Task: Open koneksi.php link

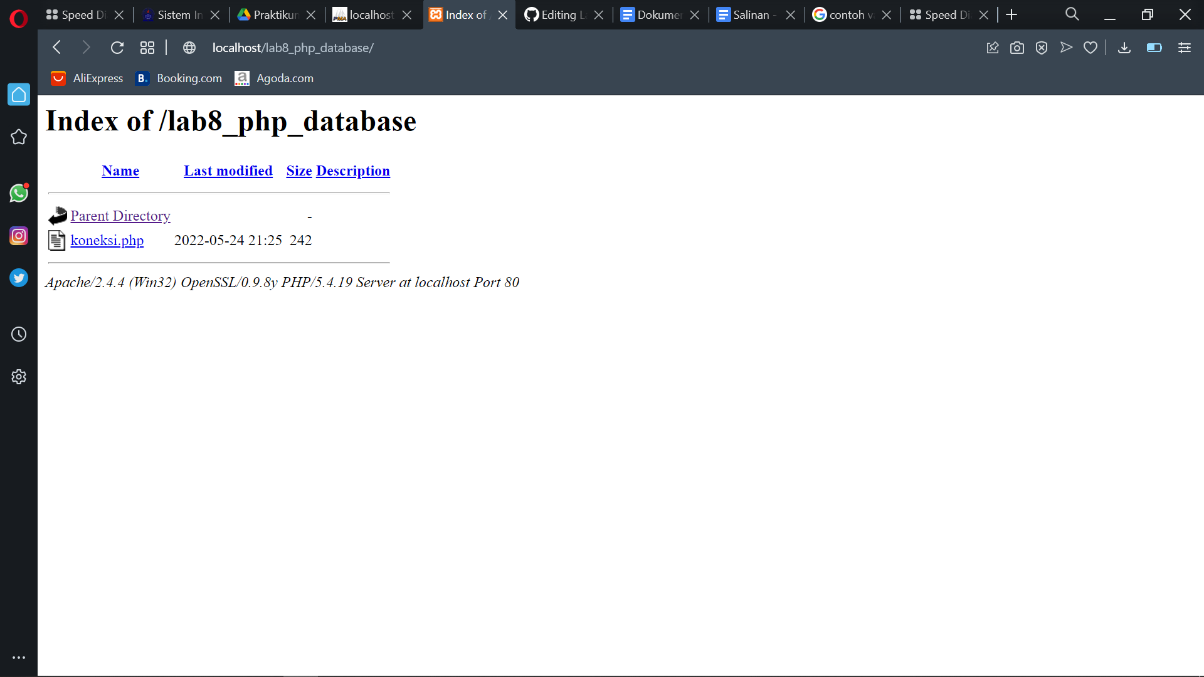Action: 107,240
